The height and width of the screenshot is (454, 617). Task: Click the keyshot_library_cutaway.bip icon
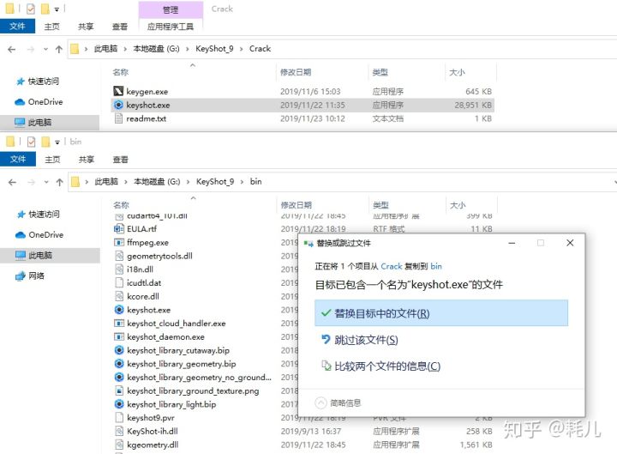coord(119,350)
